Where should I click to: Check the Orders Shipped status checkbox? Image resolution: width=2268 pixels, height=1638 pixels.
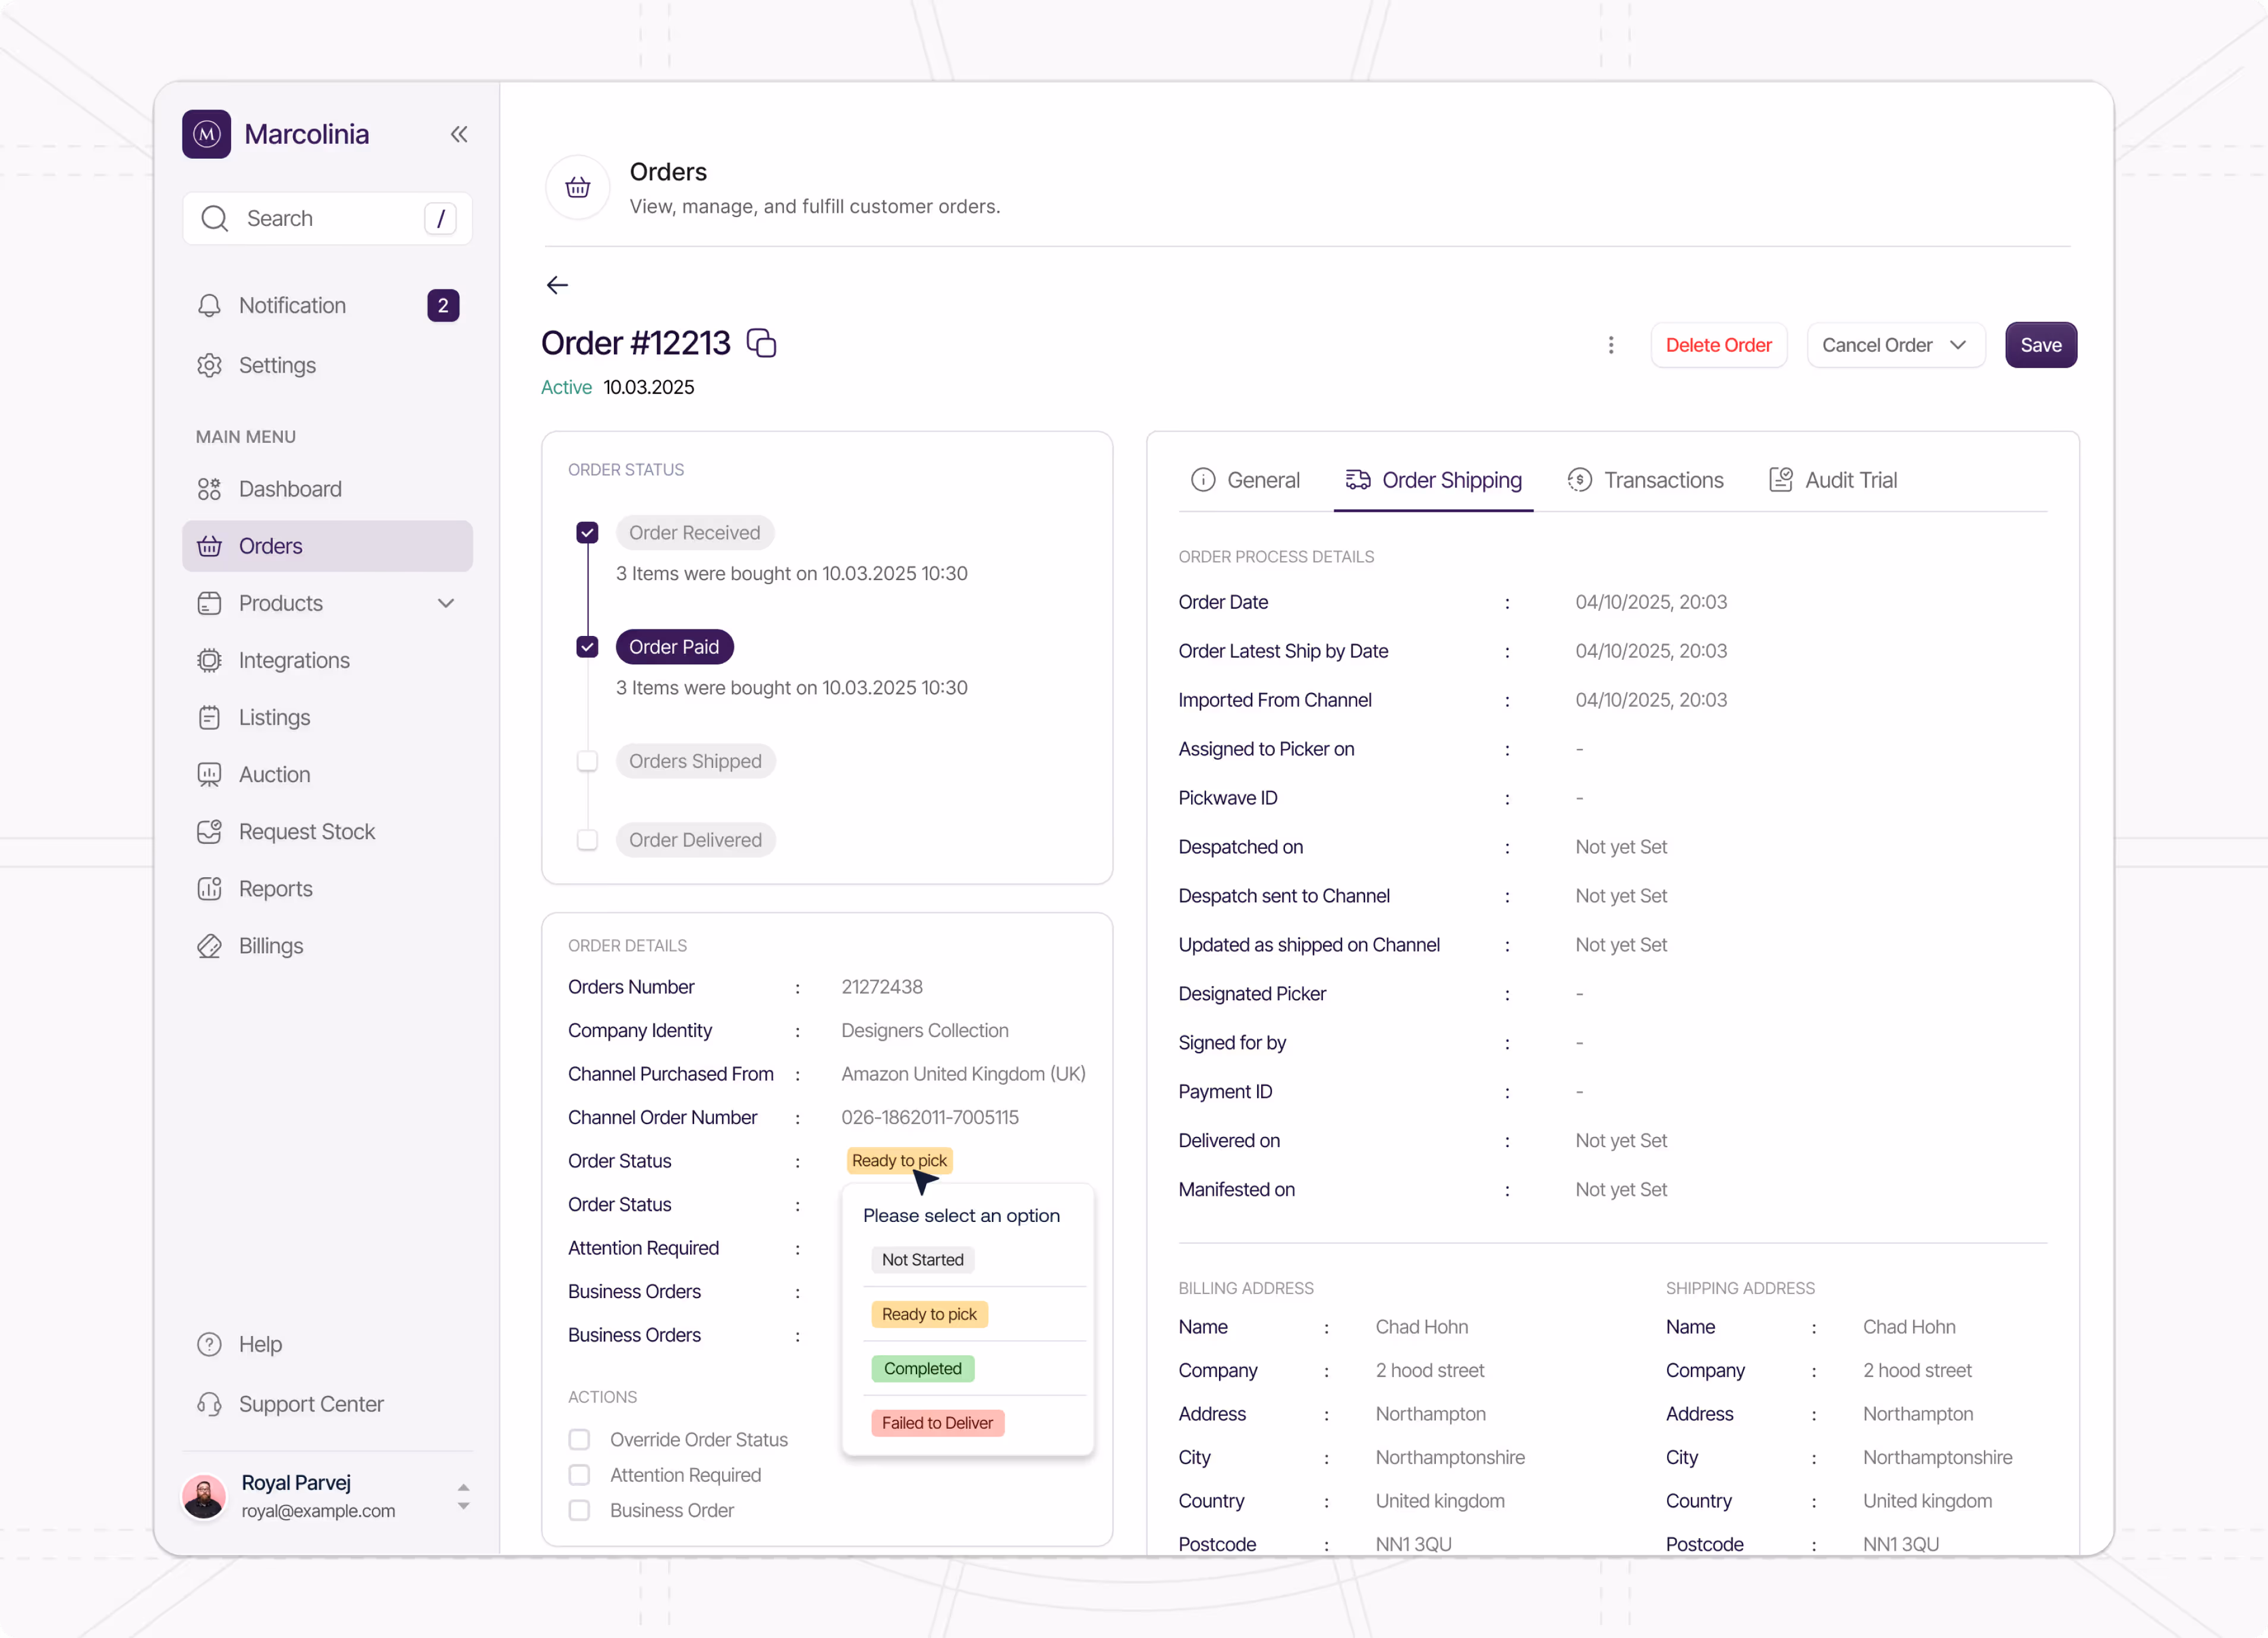(587, 761)
